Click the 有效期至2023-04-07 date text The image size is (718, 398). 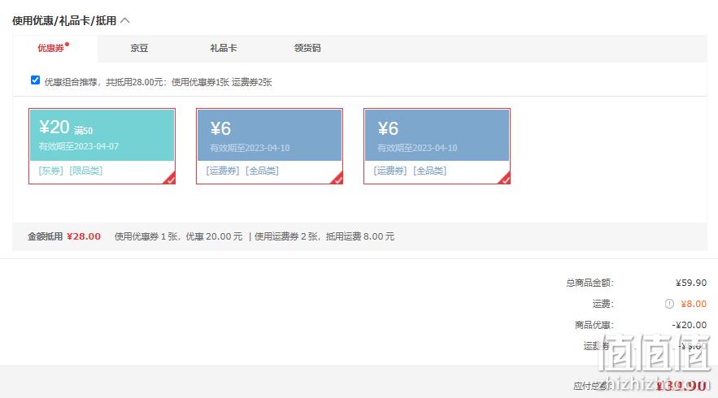pyautogui.click(x=79, y=146)
